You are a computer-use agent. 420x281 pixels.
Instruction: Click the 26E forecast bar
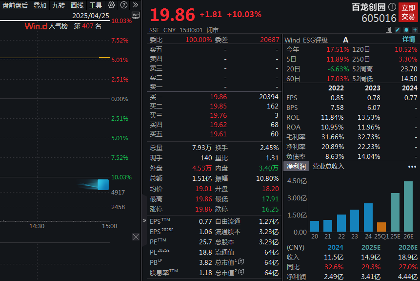408,206
